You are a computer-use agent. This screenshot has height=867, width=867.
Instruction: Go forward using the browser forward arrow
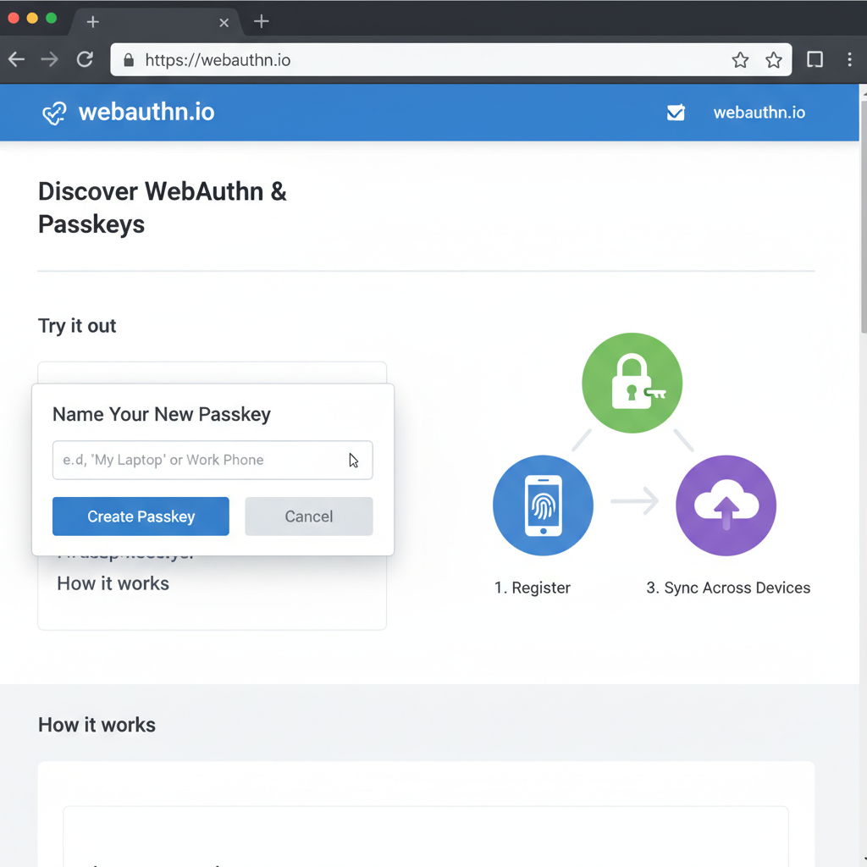coord(50,59)
